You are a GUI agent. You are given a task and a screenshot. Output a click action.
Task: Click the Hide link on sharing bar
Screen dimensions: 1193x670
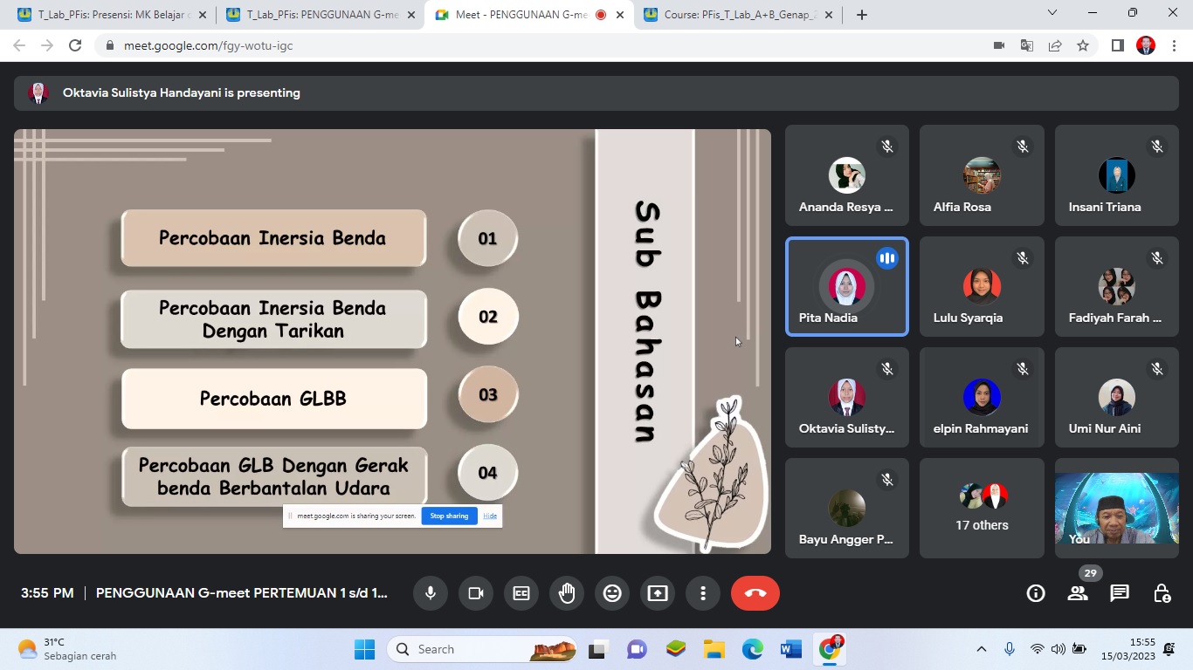tap(490, 516)
